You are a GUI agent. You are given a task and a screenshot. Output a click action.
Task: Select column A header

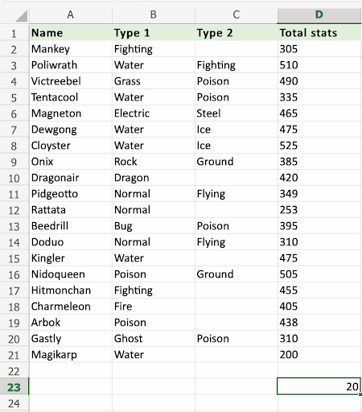click(71, 14)
